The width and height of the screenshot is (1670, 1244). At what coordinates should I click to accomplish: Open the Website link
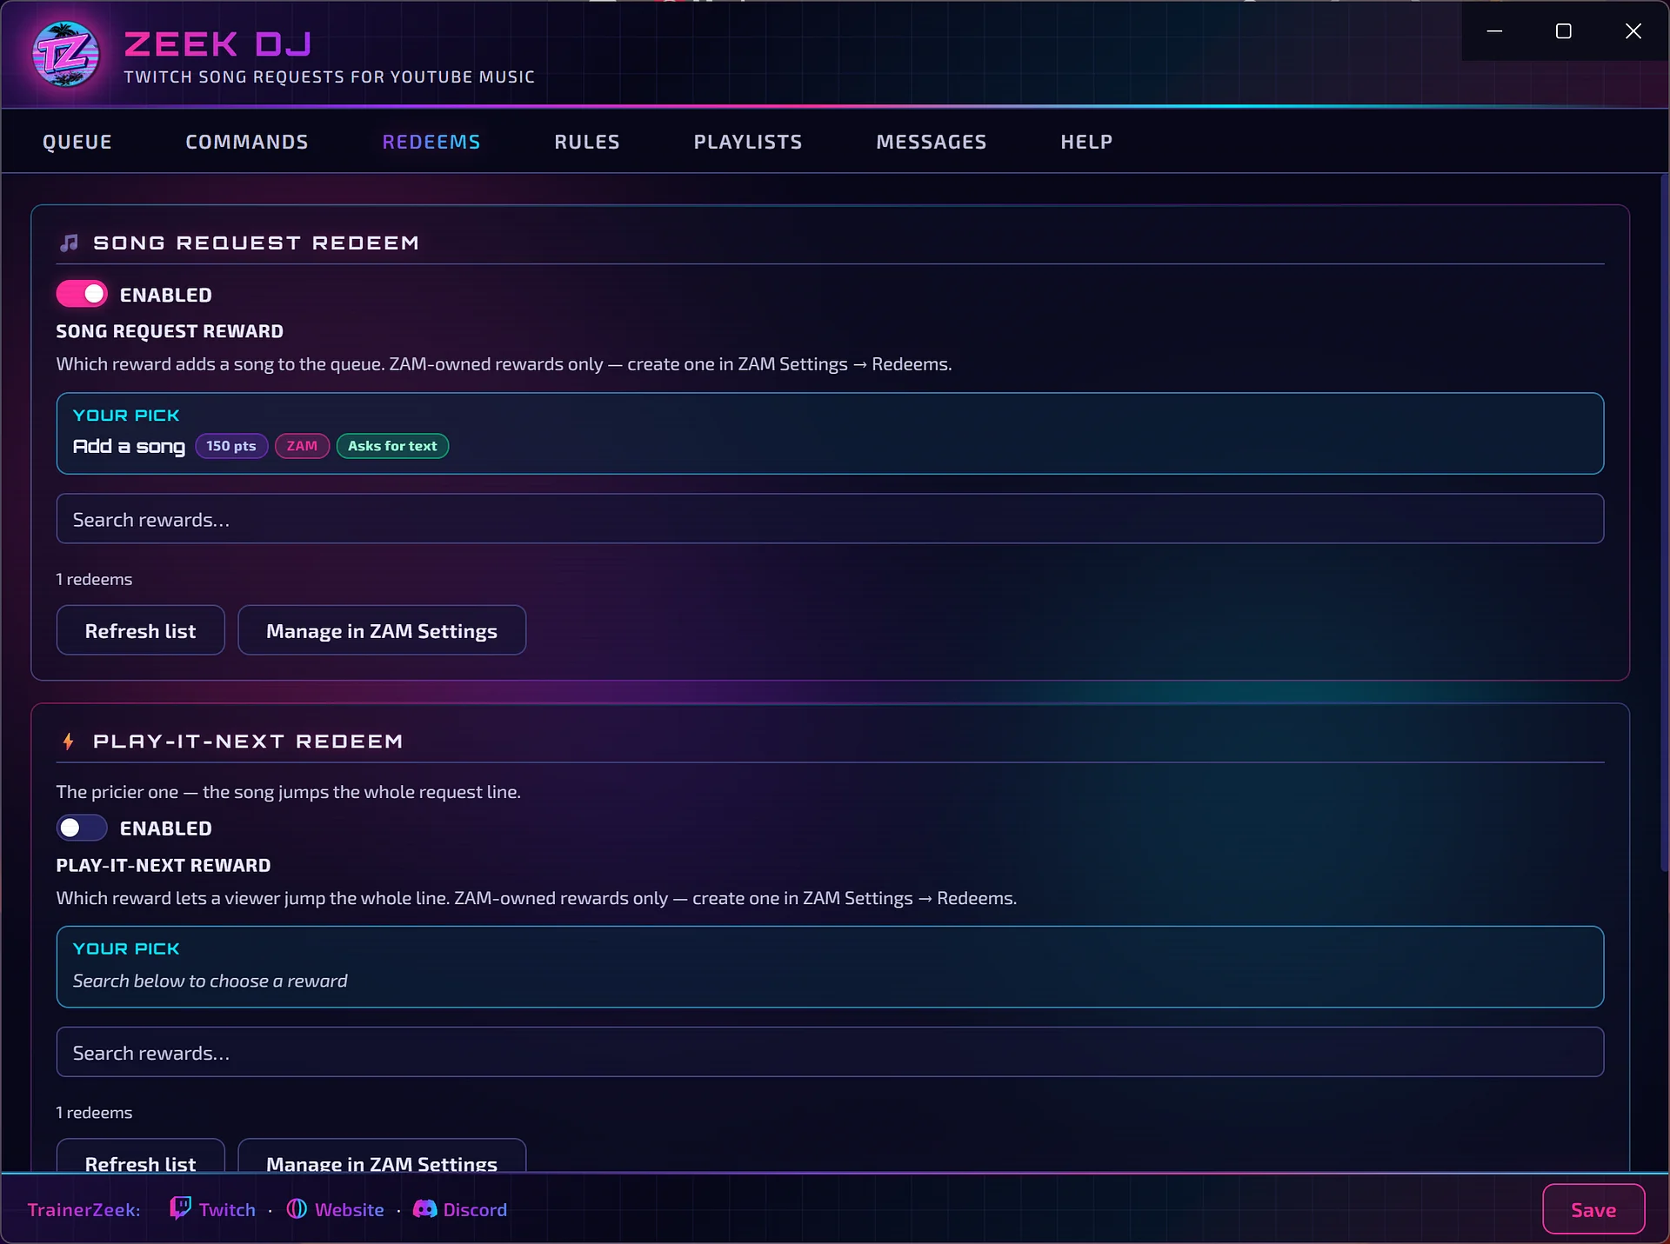click(349, 1209)
